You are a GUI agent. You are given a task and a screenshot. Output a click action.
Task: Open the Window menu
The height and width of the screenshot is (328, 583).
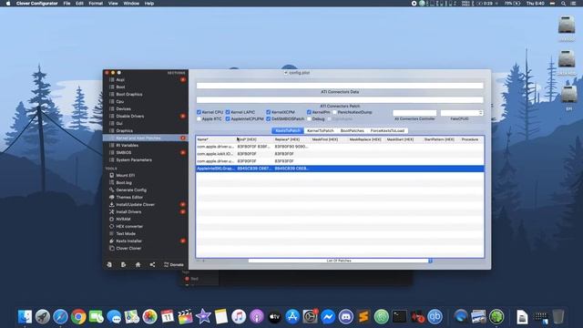[131, 4]
